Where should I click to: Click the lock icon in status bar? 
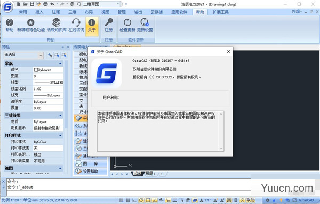pyautogui.click(x=274, y=200)
